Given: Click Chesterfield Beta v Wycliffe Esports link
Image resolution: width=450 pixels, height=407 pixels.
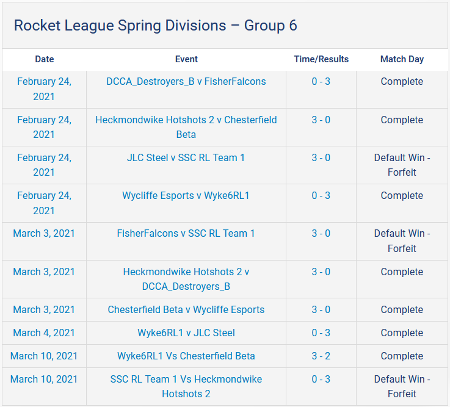Looking at the screenshot, I should pos(186,310).
